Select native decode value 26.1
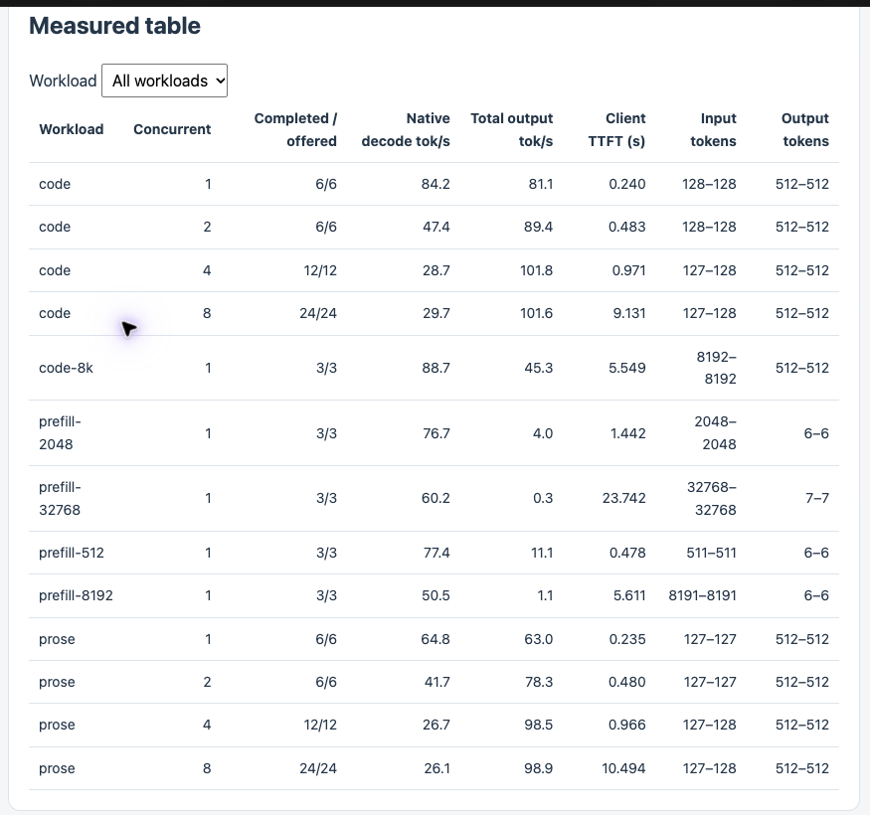The width and height of the screenshot is (870, 815). 436,768
